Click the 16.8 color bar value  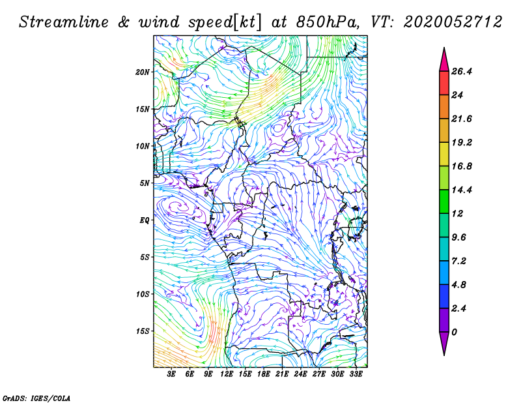click(462, 166)
